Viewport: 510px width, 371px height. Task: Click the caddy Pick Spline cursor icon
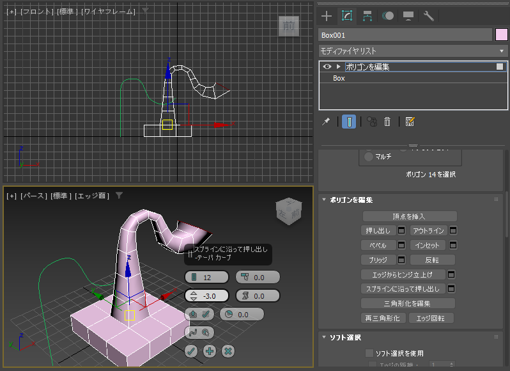206,333
